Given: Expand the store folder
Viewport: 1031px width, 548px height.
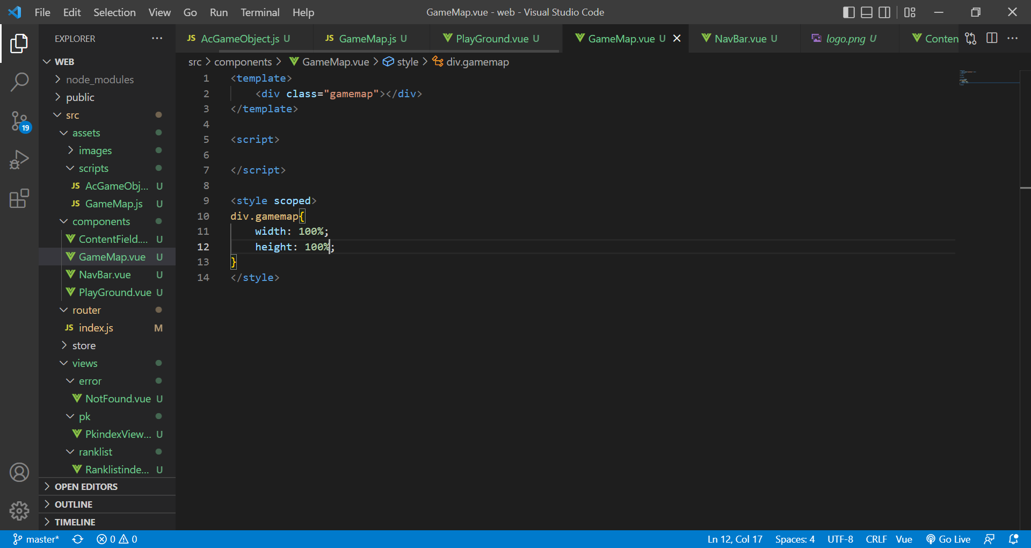Looking at the screenshot, I should [107, 345].
